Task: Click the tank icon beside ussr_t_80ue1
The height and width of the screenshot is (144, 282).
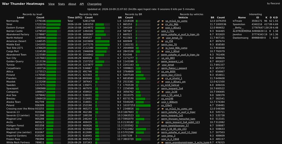Action: click(158, 28)
